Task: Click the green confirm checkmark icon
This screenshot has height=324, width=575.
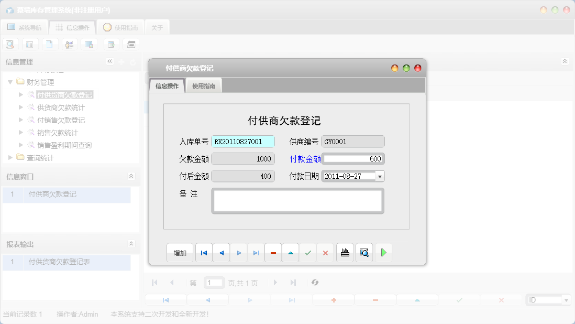Action: point(308,252)
